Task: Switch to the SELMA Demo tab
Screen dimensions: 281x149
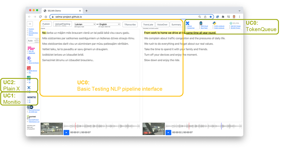Action: pyautogui.click(x=62, y=11)
